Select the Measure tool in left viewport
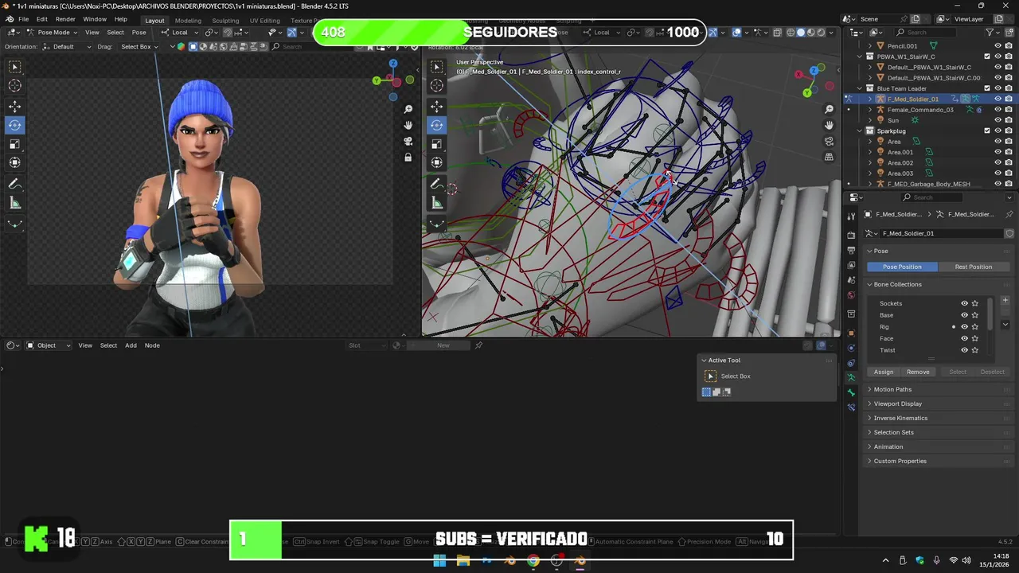The height and width of the screenshot is (573, 1019). pyautogui.click(x=14, y=203)
